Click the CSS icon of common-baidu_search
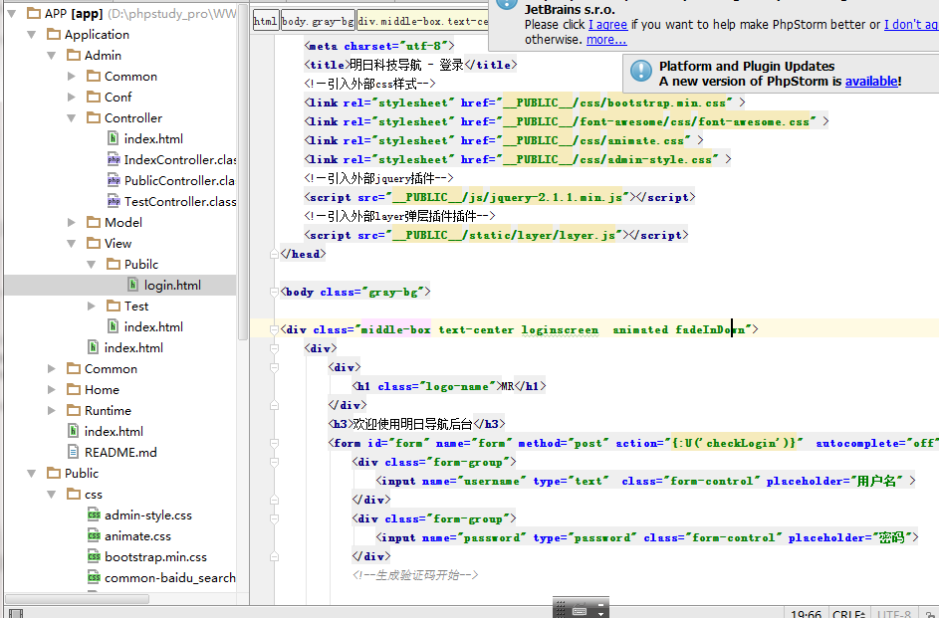 tap(94, 578)
